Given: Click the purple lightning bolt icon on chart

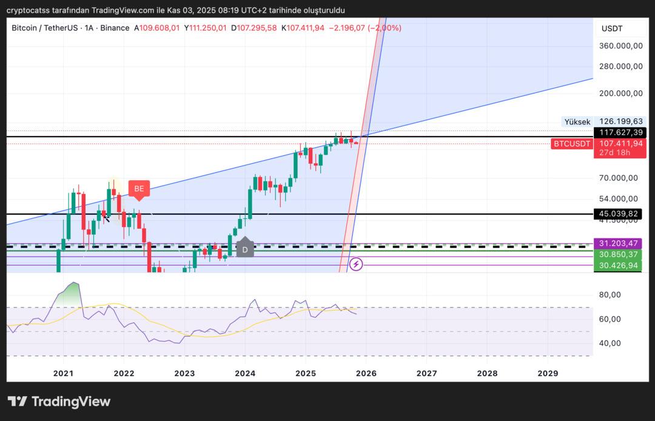Looking at the screenshot, I should pyautogui.click(x=356, y=264).
